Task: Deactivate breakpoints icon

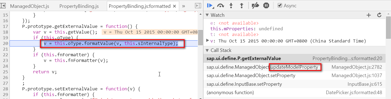Action: 255,5
